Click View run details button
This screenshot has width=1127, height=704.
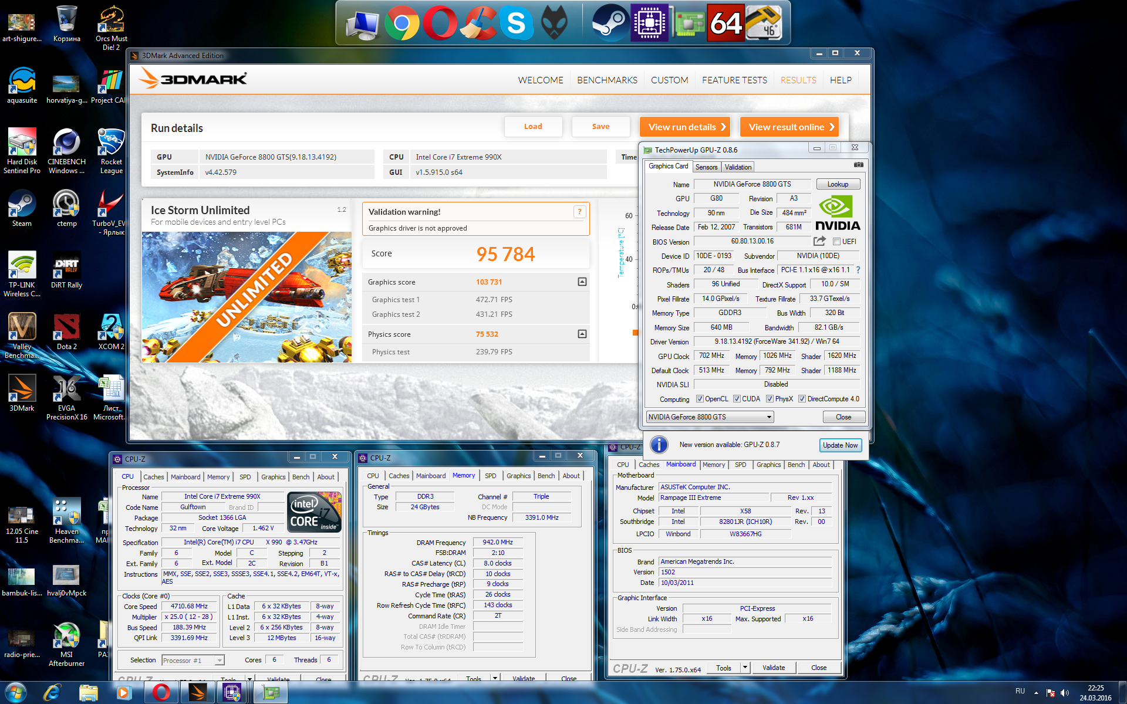coord(685,127)
